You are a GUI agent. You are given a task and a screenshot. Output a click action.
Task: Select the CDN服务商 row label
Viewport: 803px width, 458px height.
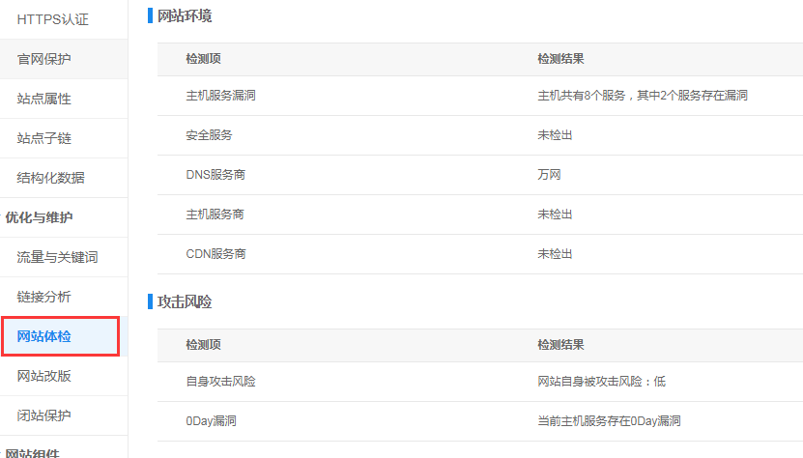[x=215, y=254]
